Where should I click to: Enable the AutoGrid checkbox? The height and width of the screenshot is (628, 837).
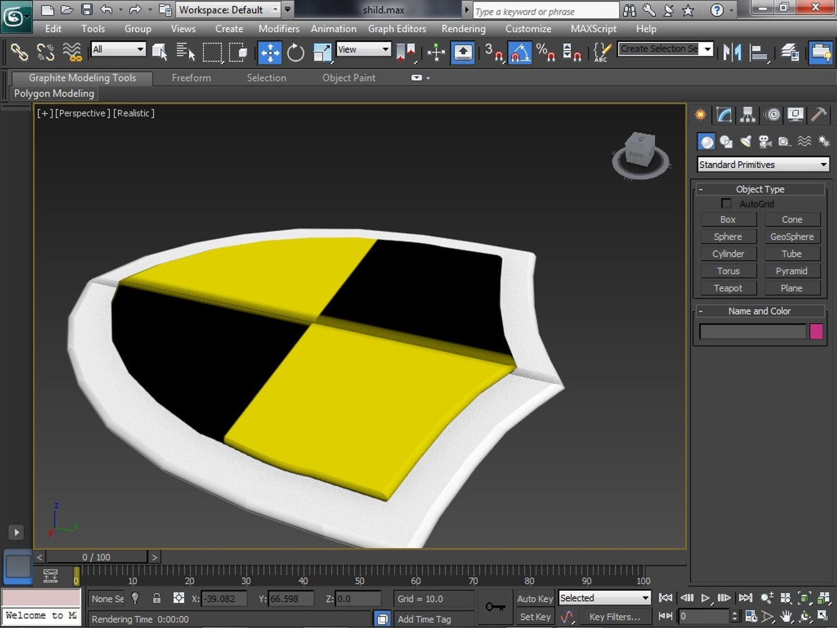click(x=726, y=203)
